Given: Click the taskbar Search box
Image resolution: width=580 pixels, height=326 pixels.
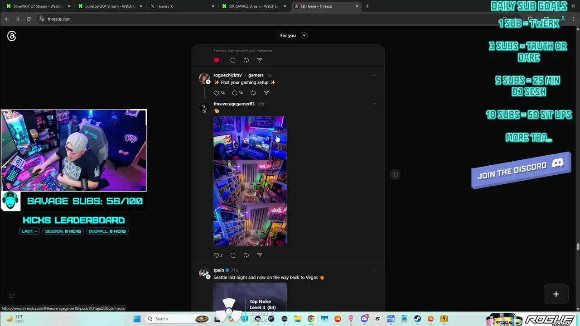Looking at the screenshot, I should [179, 319].
